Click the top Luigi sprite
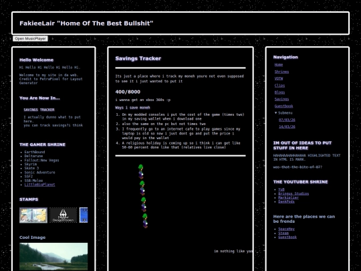Viewport: 361px width, 271px height. (140, 172)
